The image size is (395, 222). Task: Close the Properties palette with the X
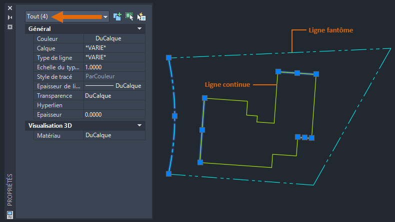coord(10,8)
